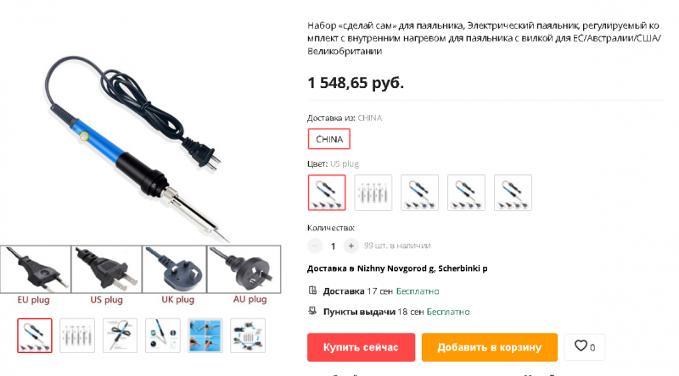
Task: Open the first gallery thumbnail of soldering iron
Action: point(35,336)
